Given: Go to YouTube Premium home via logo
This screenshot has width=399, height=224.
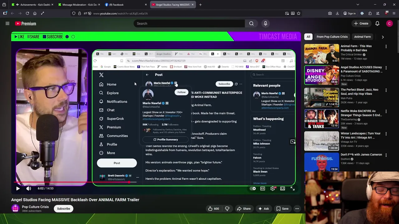Looking at the screenshot, I should [26, 23].
